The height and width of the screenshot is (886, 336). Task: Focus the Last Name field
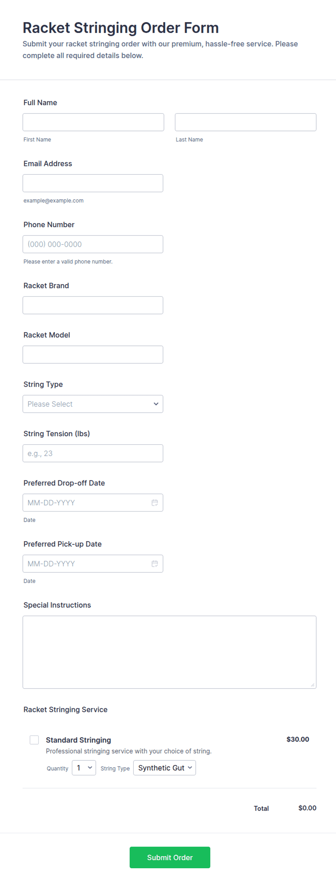point(246,122)
